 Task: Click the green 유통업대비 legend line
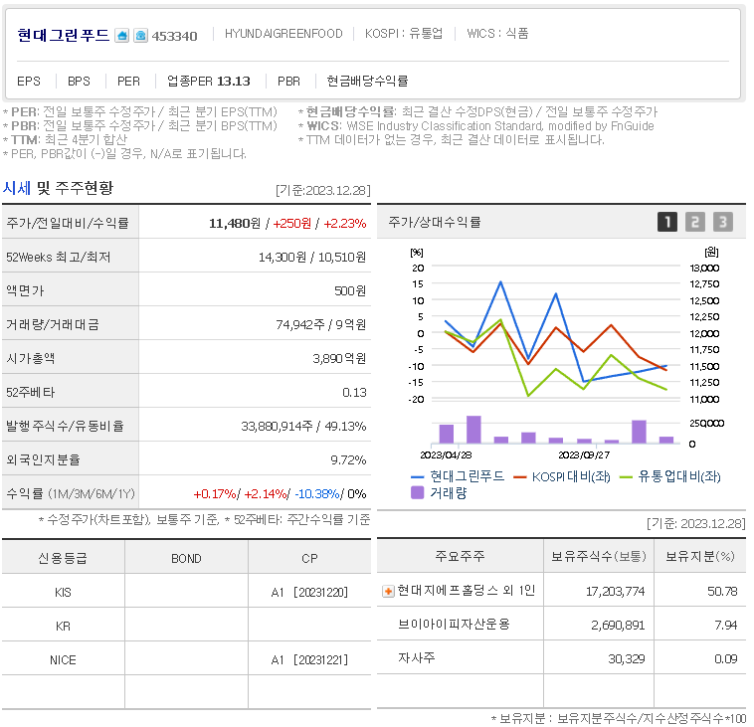pos(626,477)
